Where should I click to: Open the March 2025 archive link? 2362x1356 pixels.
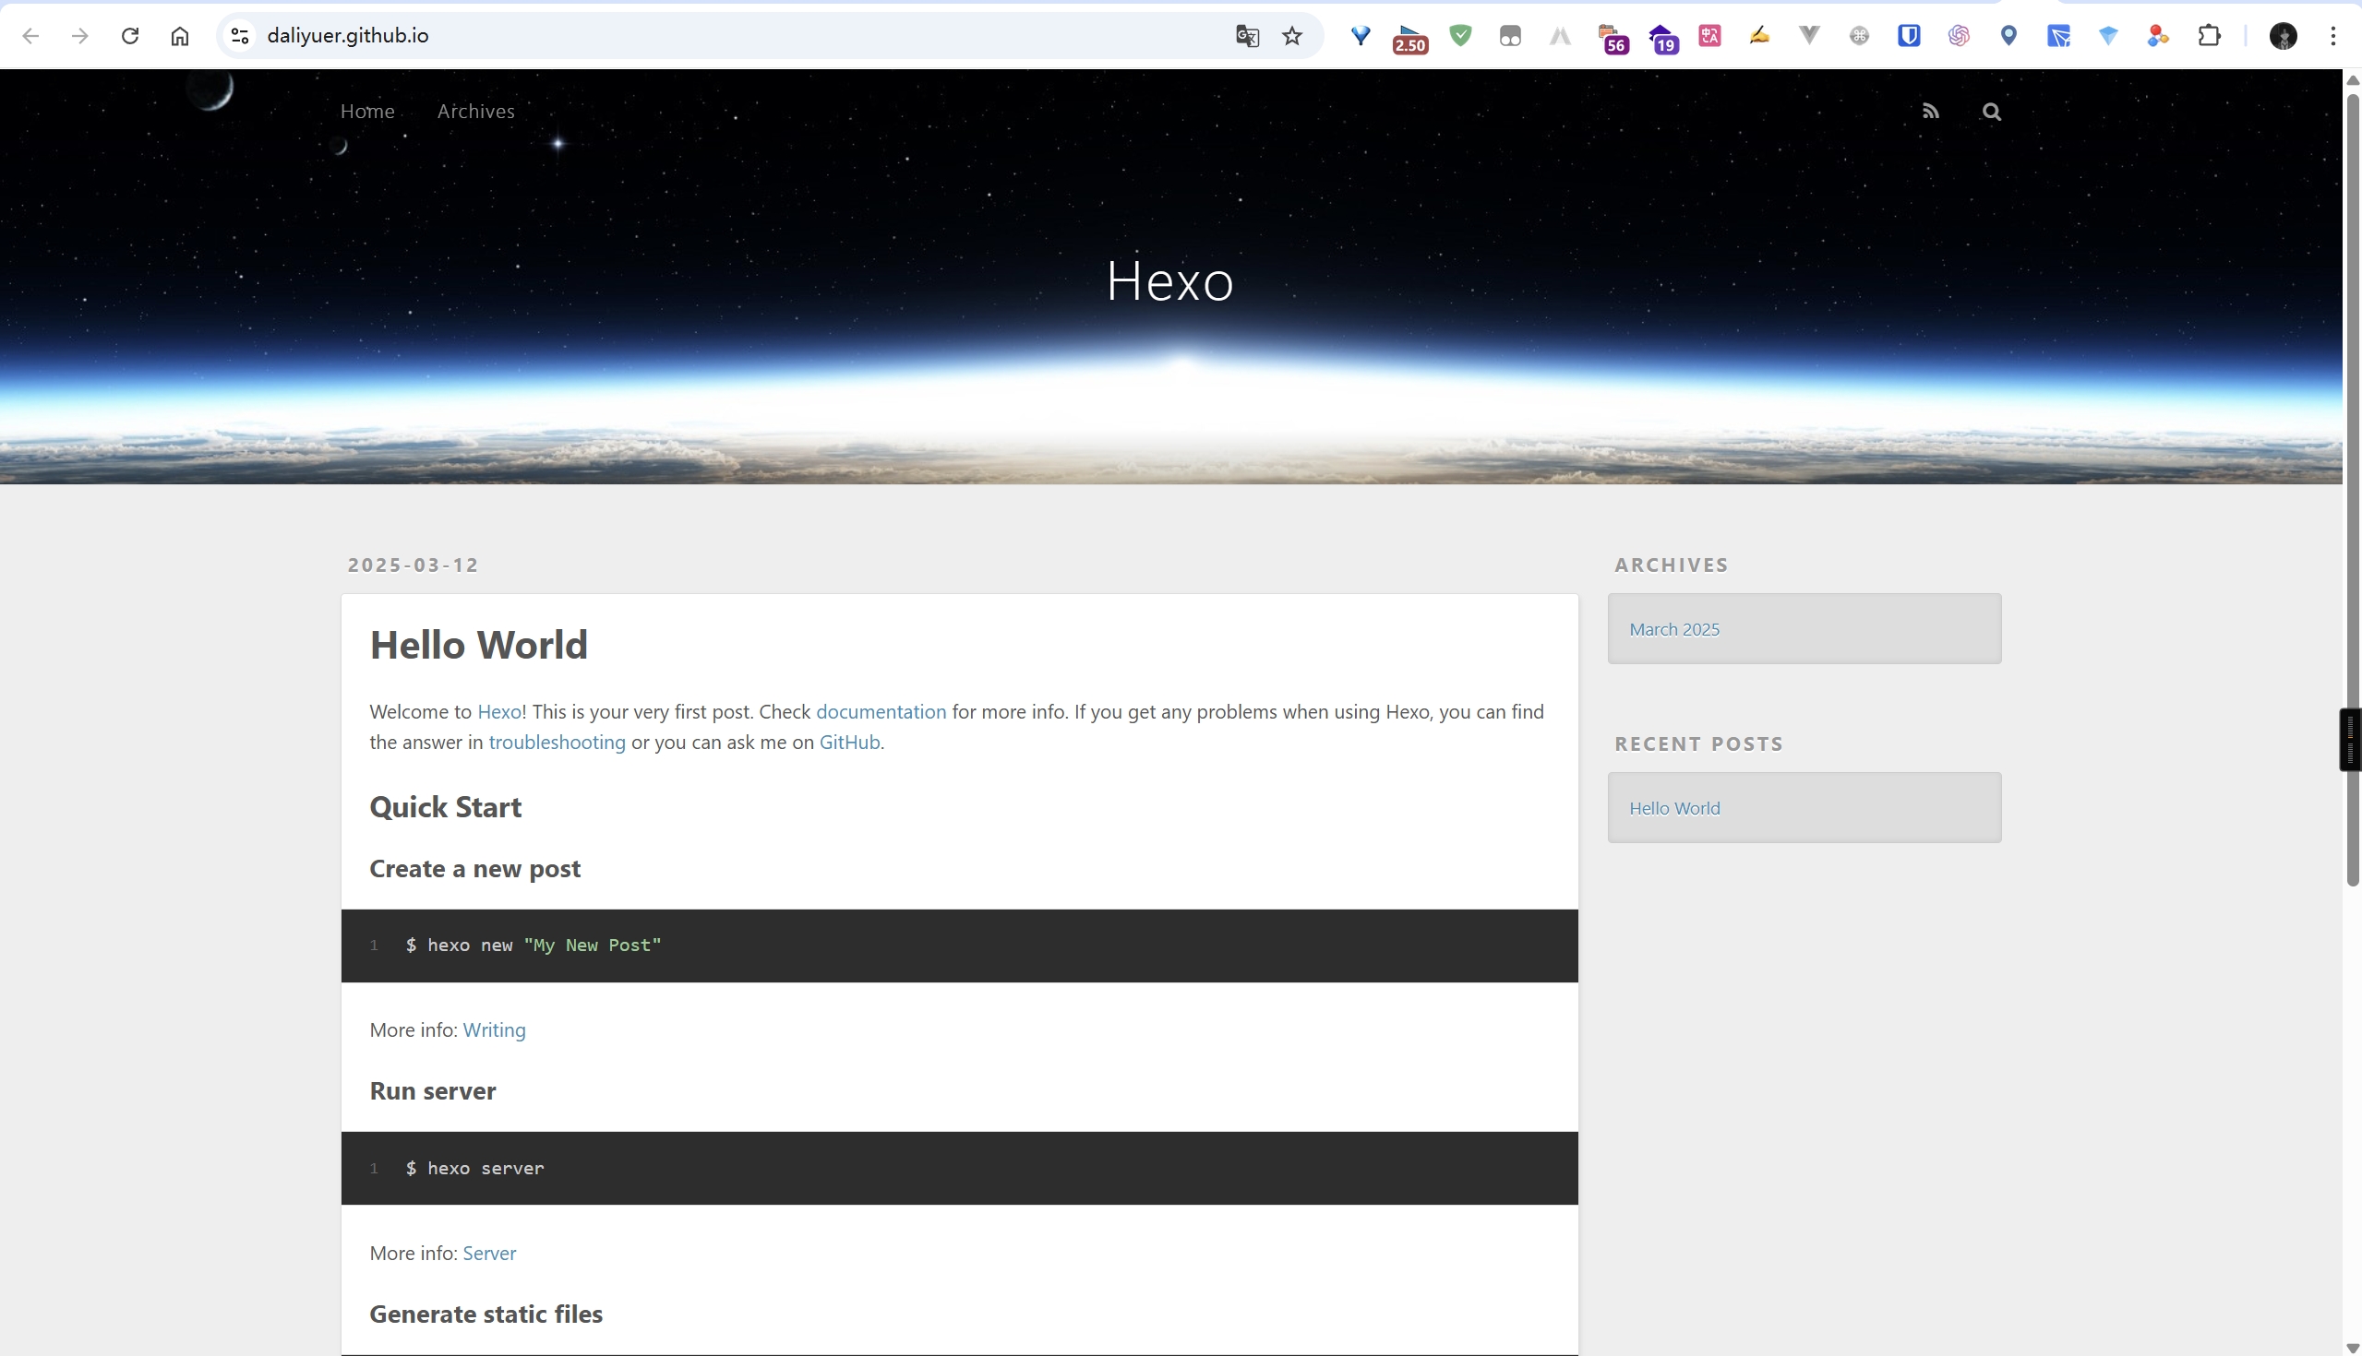(x=1673, y=629)
